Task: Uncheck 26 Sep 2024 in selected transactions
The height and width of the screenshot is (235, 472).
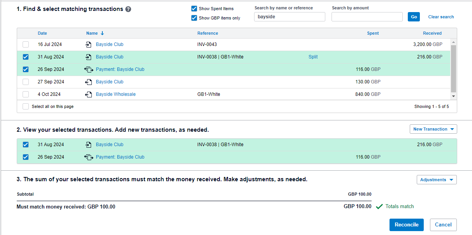Action: 26,157
